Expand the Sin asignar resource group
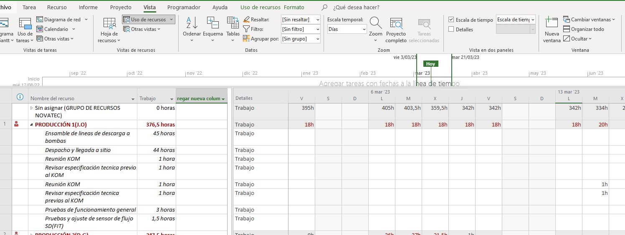 pos(32,108)
